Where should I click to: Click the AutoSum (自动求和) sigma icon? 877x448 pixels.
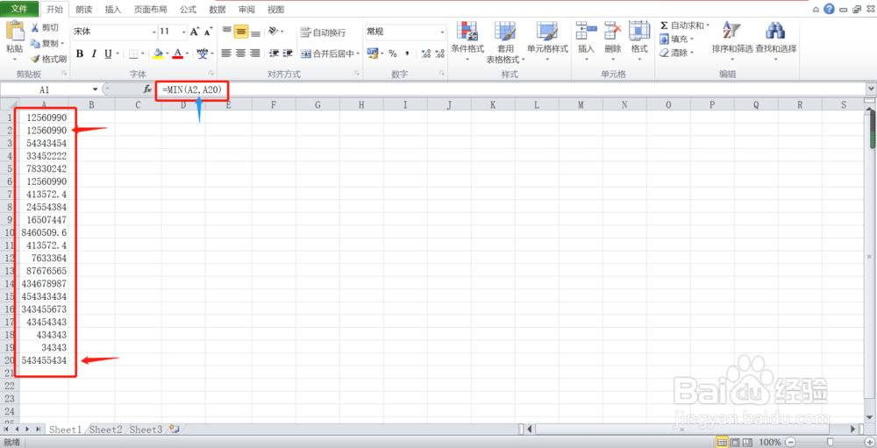click(x=664, y=25)
